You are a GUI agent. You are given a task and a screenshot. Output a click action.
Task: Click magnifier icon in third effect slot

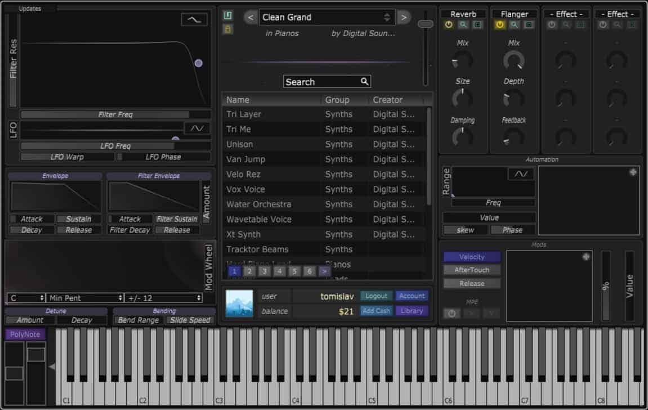(x=566, y=25)
